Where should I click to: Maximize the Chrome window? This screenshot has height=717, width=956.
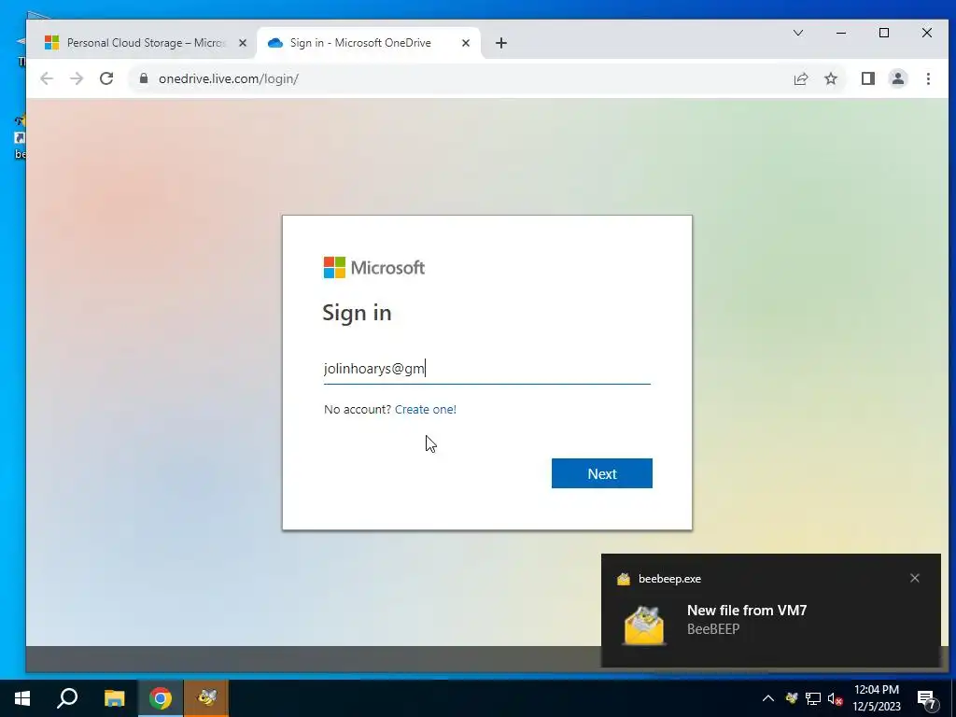(x=884, y=33)
